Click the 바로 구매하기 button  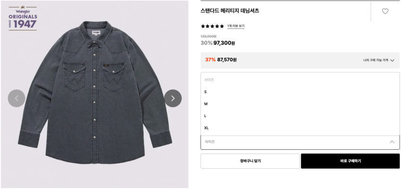[x=350, y=161]
